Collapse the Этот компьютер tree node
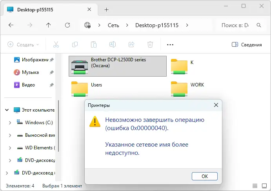Screen dimensions: 271x191 point(7,110)
